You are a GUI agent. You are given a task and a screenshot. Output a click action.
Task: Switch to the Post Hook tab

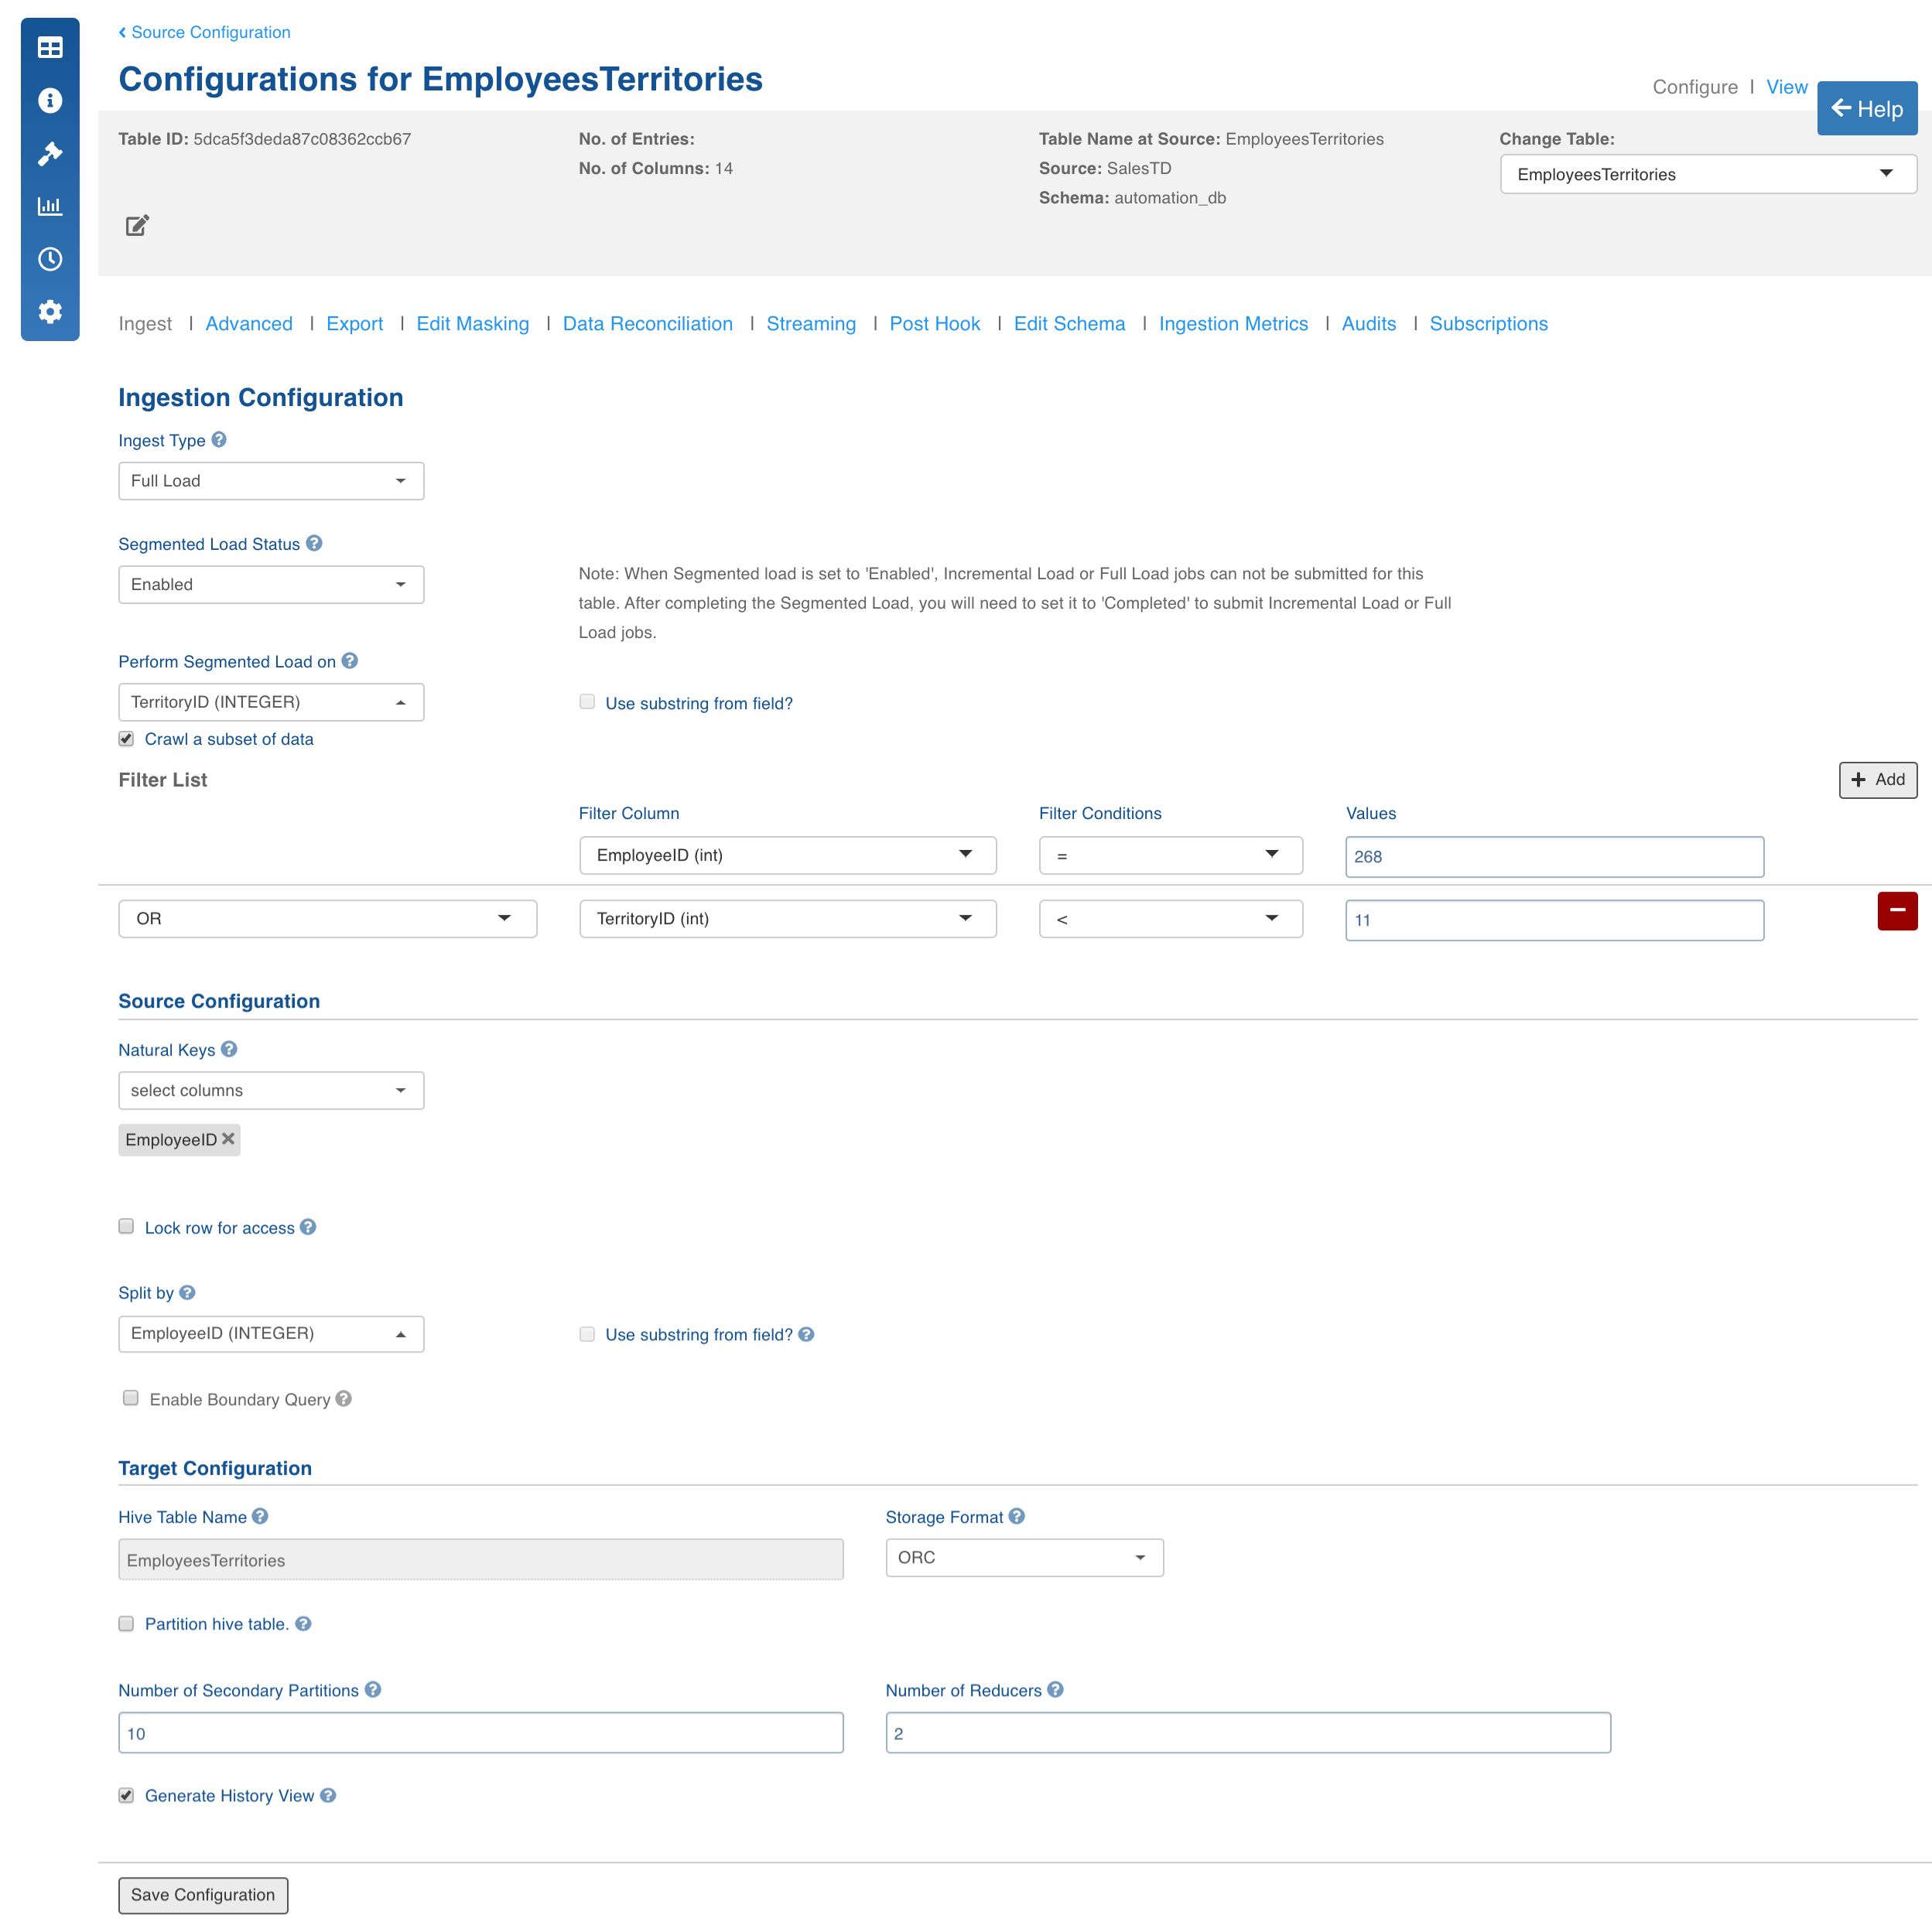tap(935, 324)
